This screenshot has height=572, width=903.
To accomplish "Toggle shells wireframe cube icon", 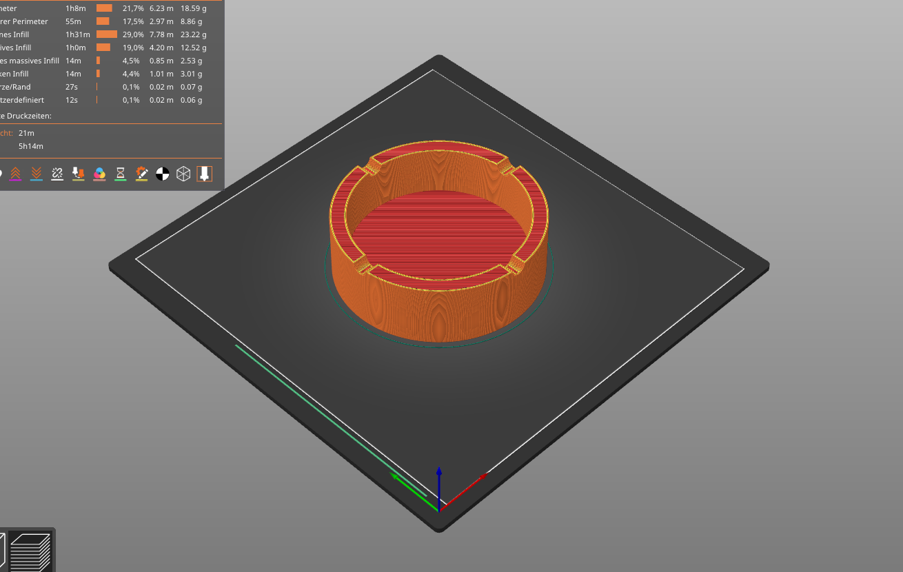I will [183, 174].
